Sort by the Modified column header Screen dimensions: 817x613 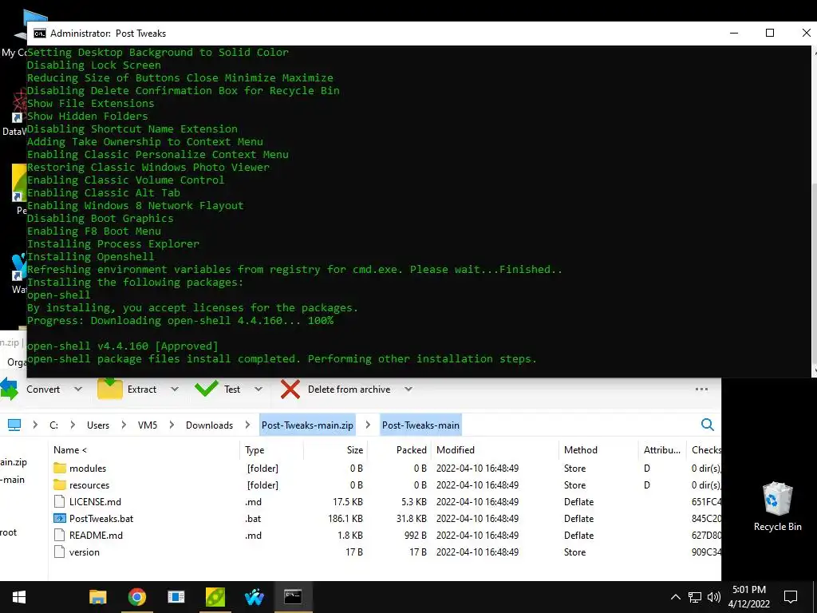tap(495, 450)
